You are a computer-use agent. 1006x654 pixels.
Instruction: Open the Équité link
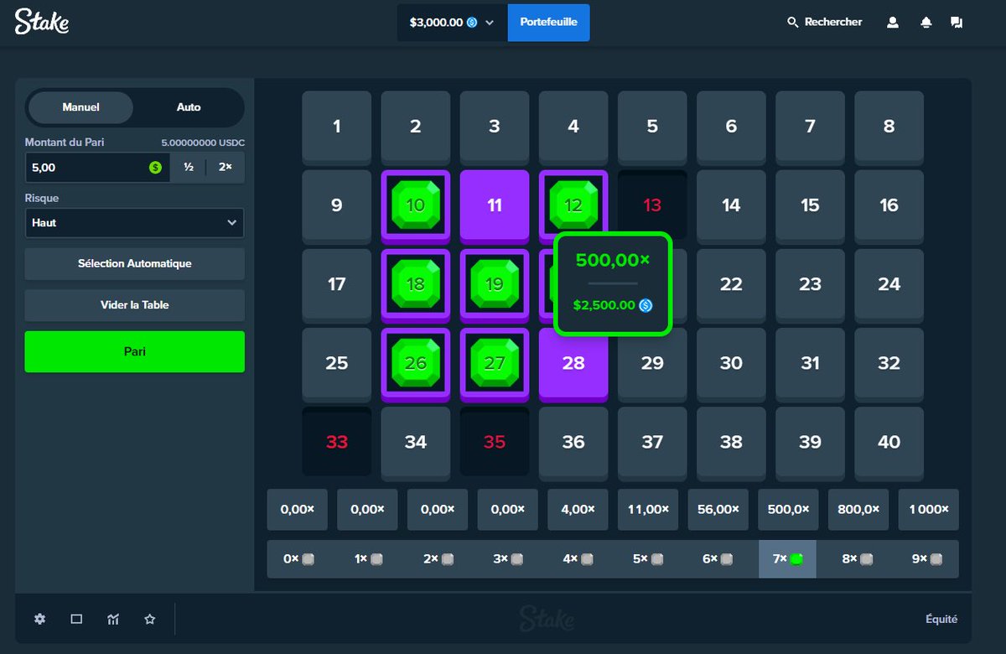click(x=941, y=619)
